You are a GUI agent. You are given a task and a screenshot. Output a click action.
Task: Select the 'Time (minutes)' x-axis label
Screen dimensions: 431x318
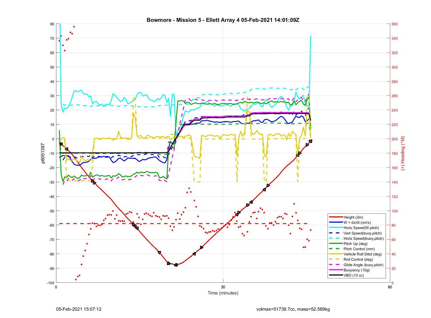coord(223,293)
